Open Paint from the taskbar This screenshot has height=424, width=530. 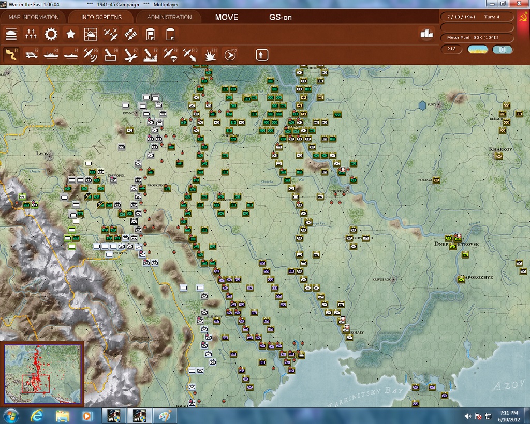point(165,416)
